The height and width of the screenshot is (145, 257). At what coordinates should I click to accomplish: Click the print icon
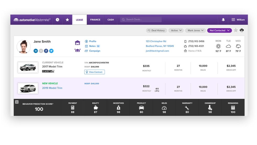[x=242, y=30]
